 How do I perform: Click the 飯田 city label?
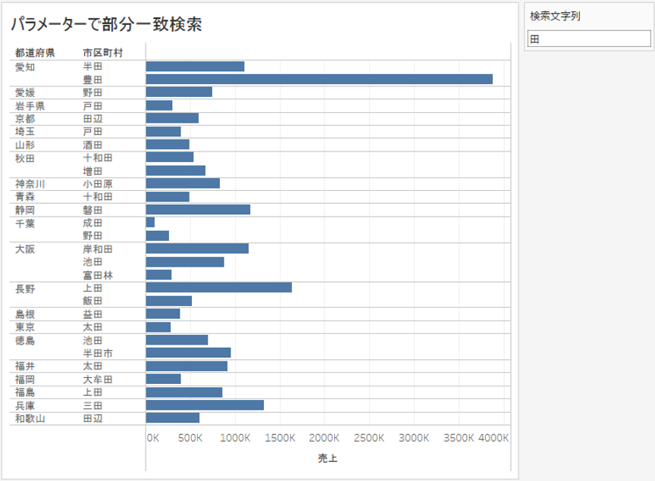click(x=92, y=301)
